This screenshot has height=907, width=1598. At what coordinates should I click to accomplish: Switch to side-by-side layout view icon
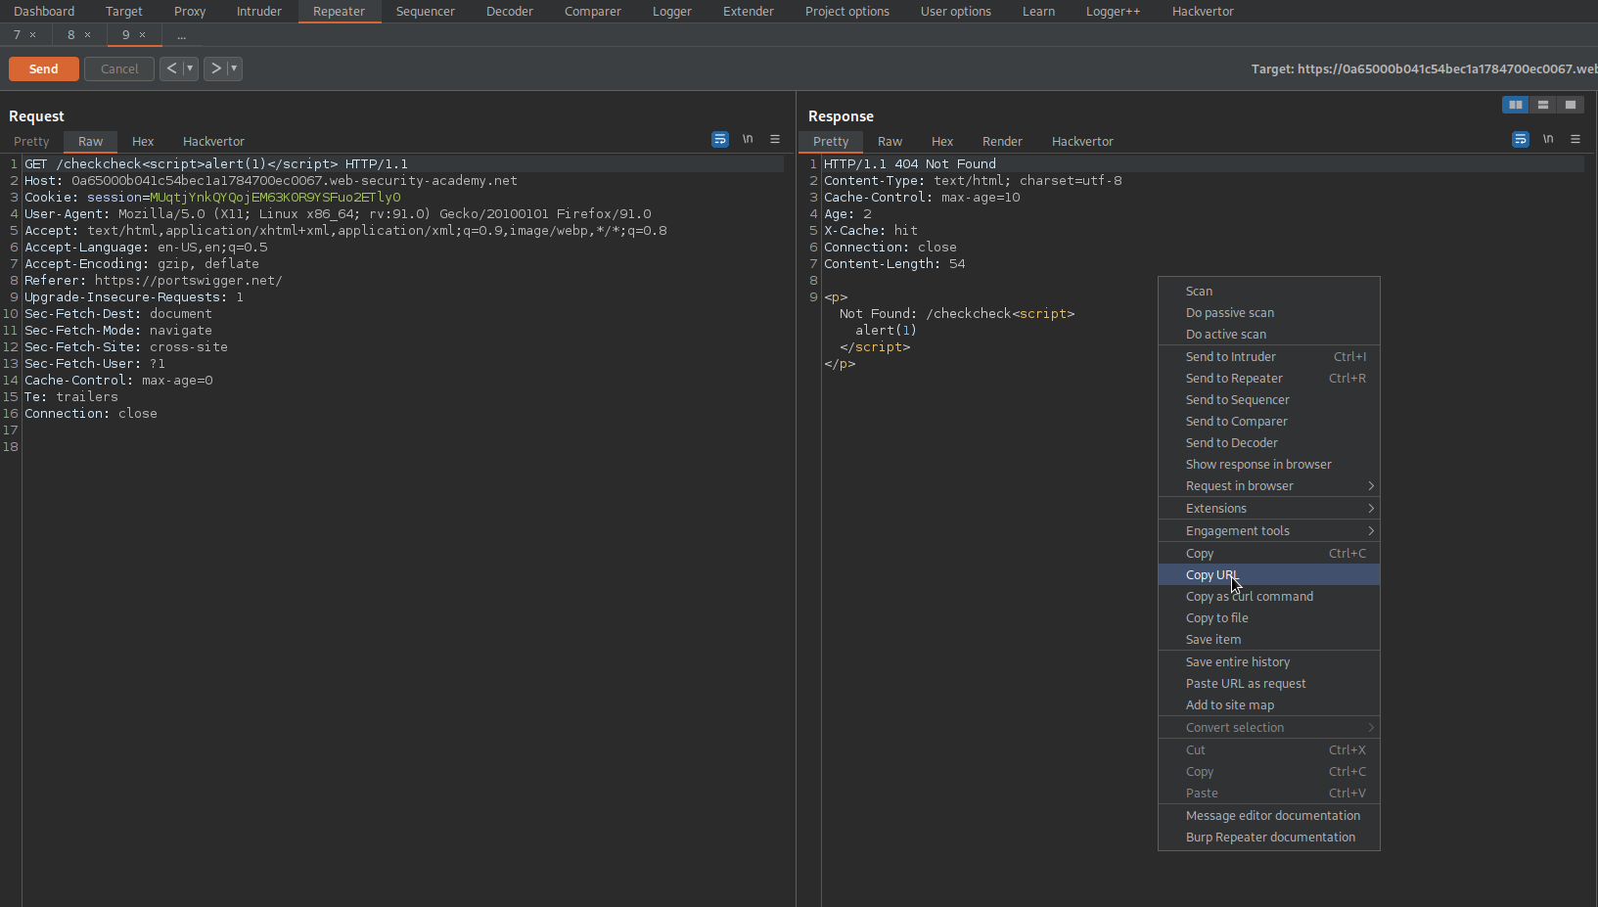[1516, 105]
